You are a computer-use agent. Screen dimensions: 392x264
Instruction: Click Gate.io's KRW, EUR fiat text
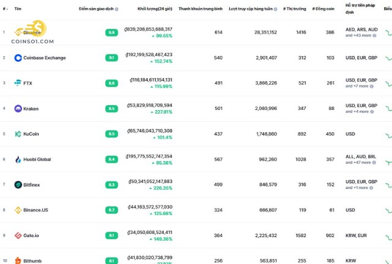tap(356, 235)
